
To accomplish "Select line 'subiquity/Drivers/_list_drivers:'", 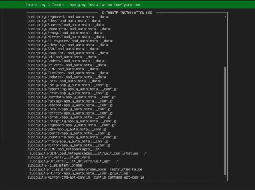I will coord(60,157).
